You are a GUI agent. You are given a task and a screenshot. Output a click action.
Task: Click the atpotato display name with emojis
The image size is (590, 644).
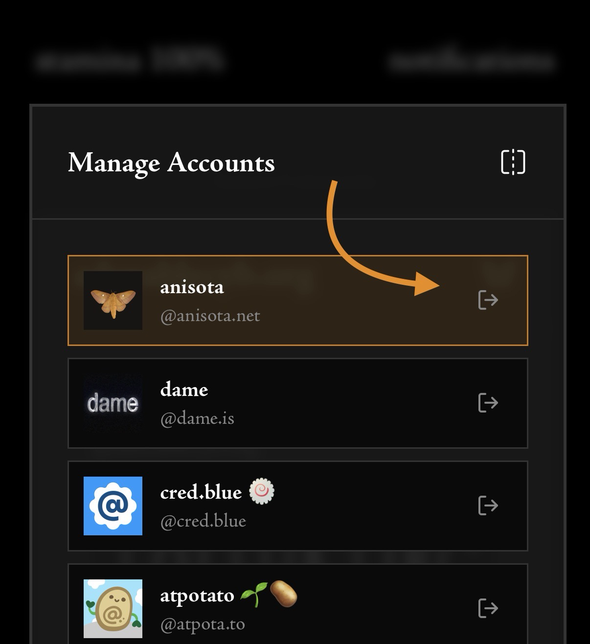pos(229,595)
